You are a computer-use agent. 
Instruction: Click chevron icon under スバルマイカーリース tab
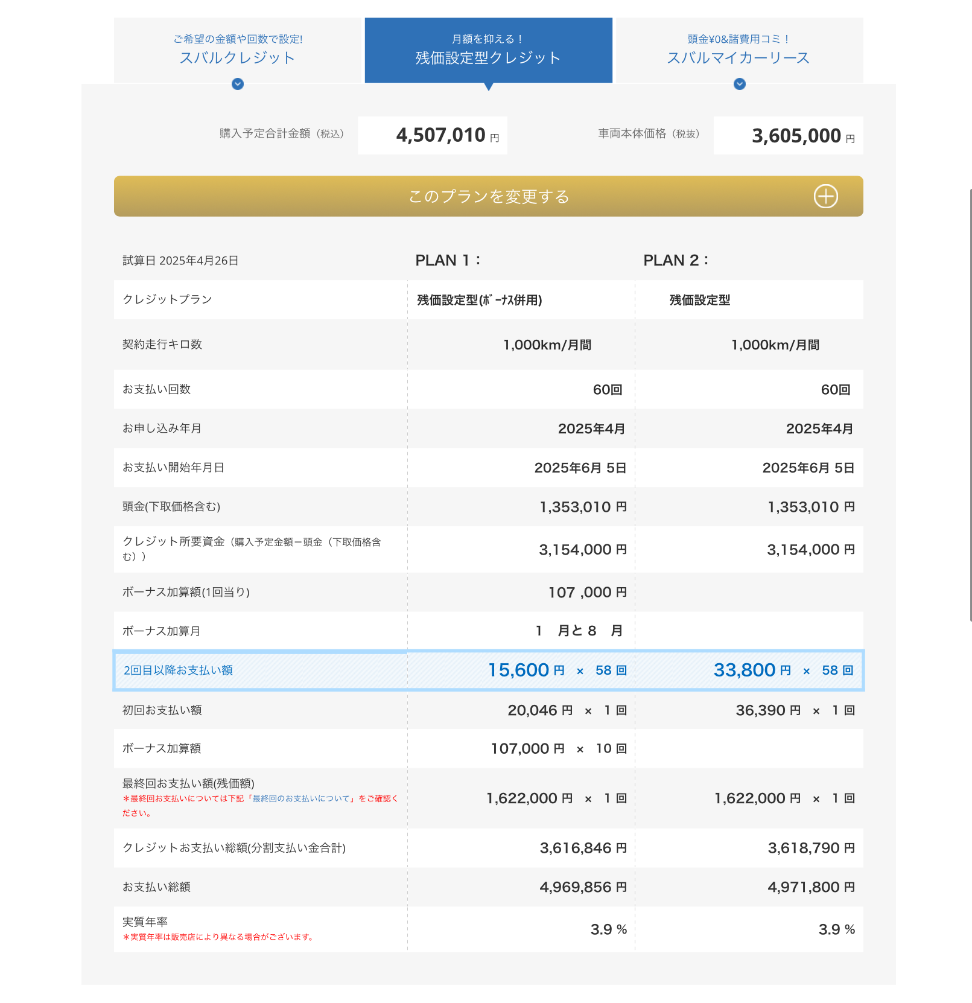click(740, 84)
